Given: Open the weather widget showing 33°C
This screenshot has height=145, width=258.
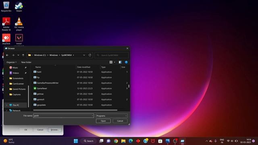Looking at the screenshot, I should click(x=9, y=141).
